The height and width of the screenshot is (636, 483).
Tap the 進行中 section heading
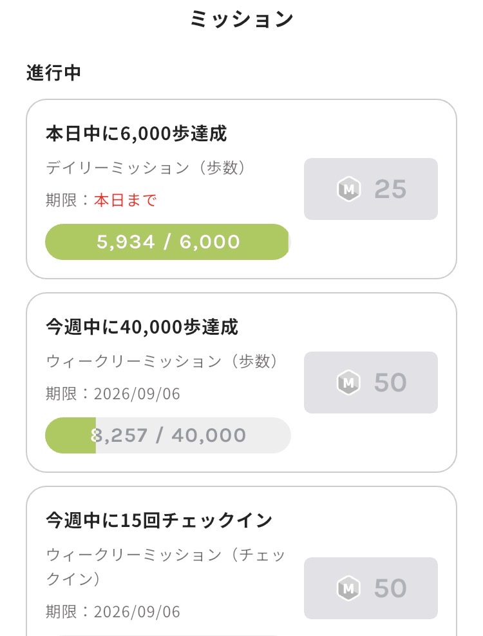54,73
